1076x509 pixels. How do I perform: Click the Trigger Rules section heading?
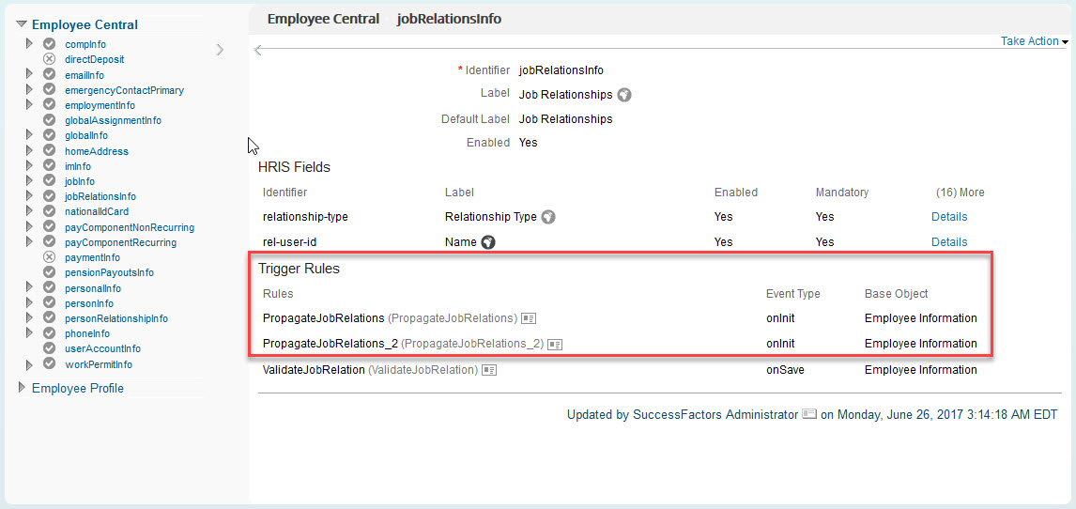point(300,269)
